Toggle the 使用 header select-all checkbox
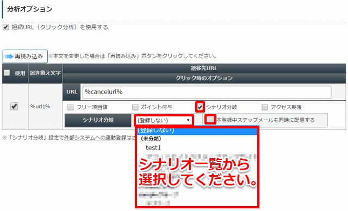Viewport: 348px width, 211px height. tap(7, 72)
